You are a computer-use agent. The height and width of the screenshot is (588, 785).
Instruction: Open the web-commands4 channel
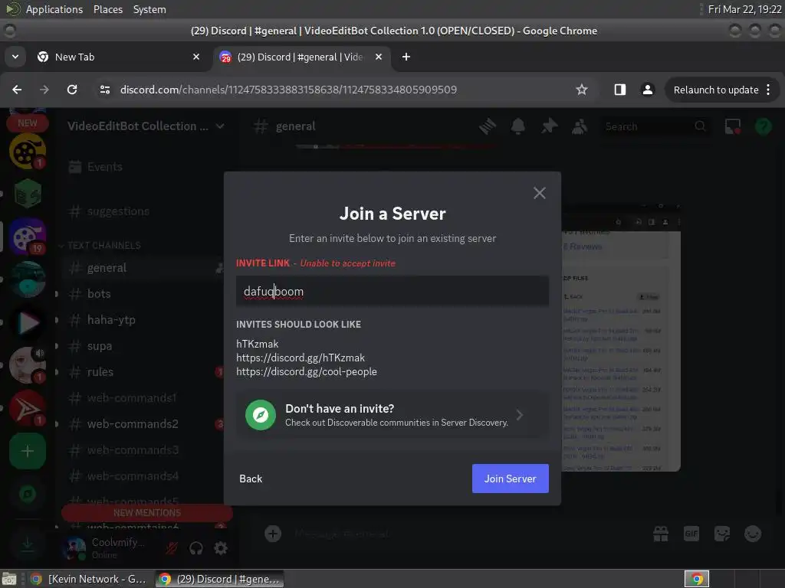coord(133,476)
